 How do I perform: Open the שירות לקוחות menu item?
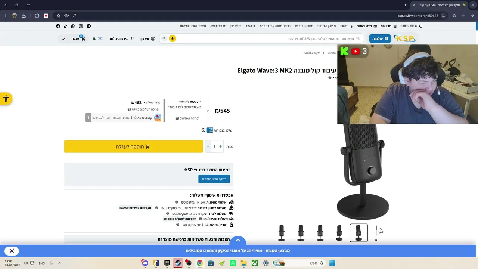point(411,26)
